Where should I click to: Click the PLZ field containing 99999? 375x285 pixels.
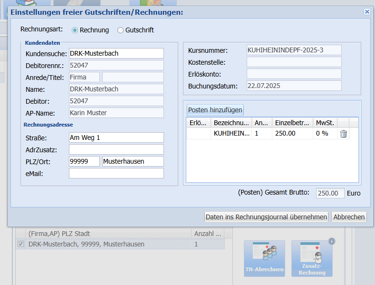click(84, 161)
